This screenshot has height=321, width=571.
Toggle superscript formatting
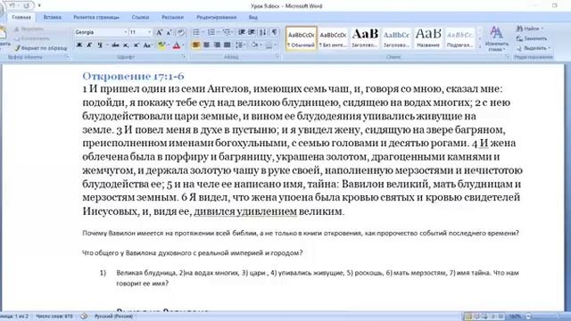pos(137,45)
